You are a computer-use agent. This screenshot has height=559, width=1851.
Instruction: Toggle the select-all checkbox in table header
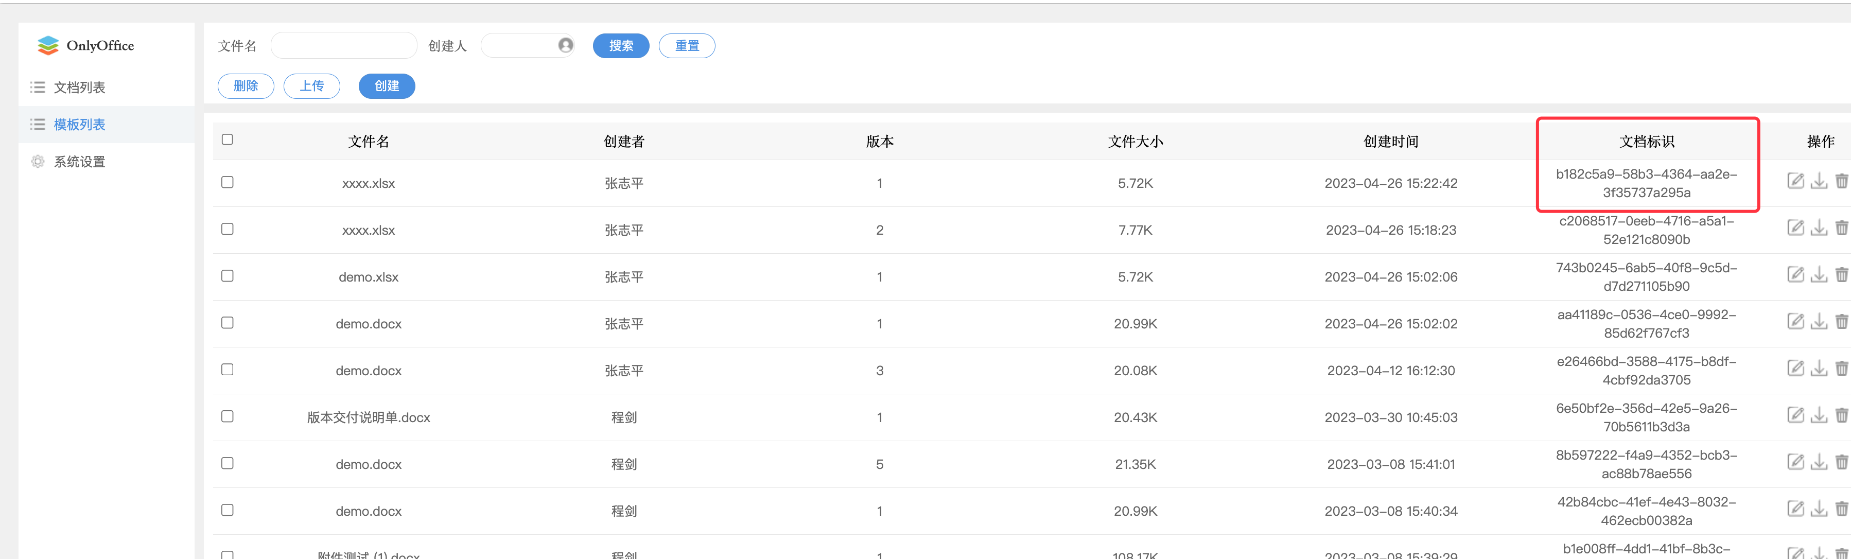click(x=228, y=139)
